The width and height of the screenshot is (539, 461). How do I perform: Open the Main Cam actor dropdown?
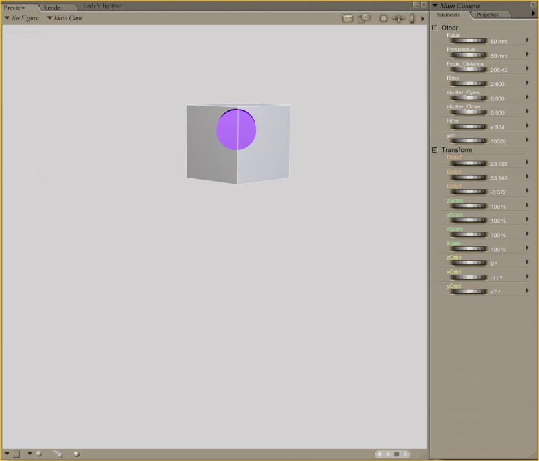point(67,18)
